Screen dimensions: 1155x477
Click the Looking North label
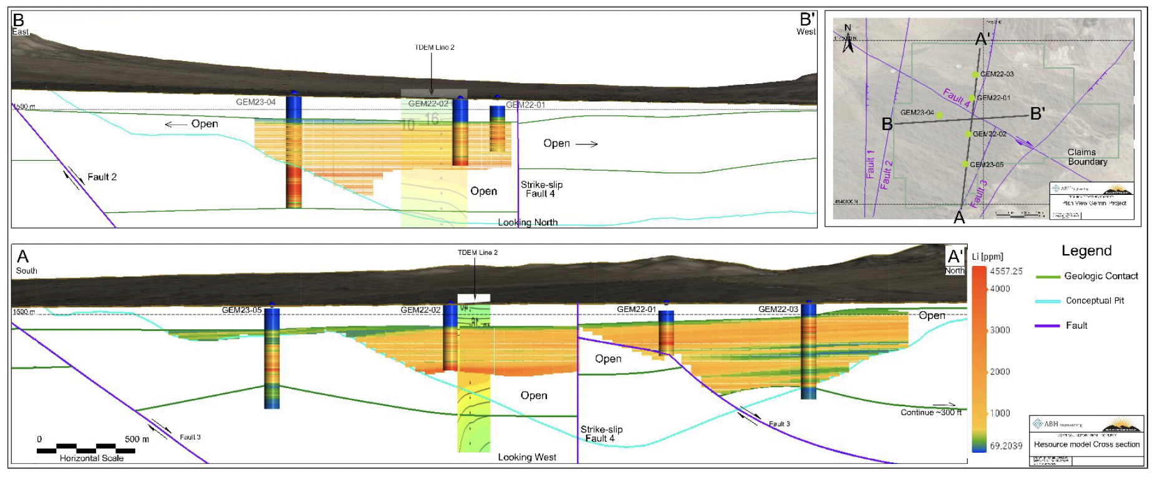528,222
